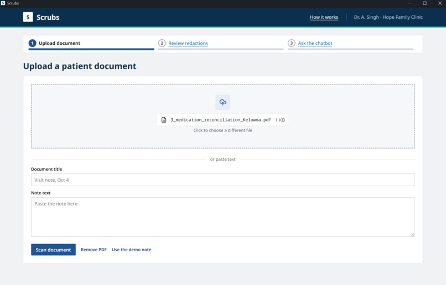Click the Scrubs title bar app icon
The image size is (446, 285).
[x=3, y=3]
